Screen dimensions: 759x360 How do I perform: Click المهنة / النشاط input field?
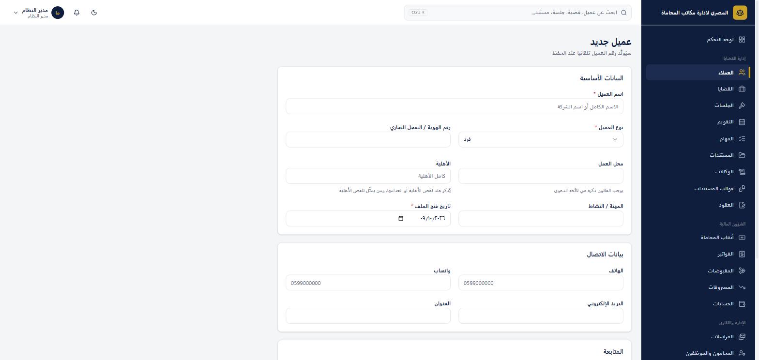pos(541,219)
